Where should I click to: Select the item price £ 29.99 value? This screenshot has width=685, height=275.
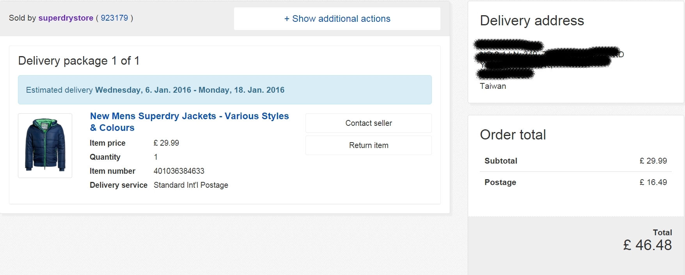166,143
